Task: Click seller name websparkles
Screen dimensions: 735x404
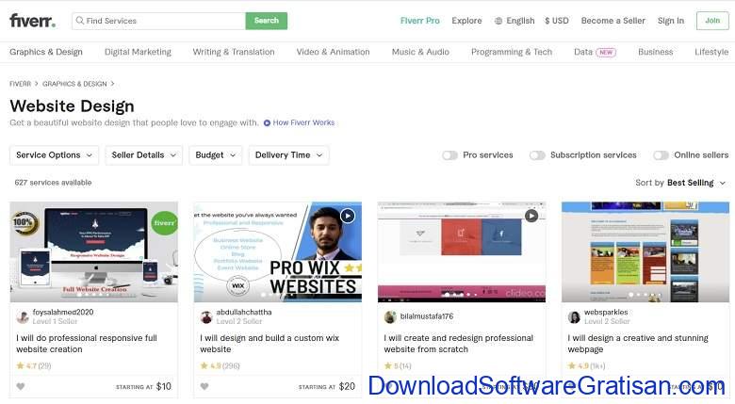Action: (606, 312)
